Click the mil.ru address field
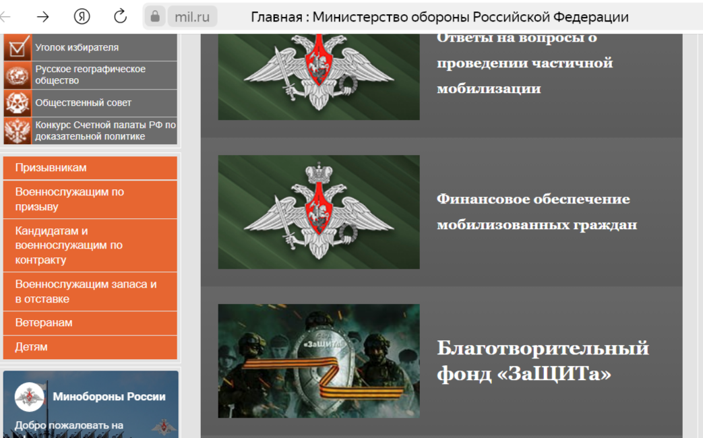The image size is (703, 438). [x=192, y=17]
